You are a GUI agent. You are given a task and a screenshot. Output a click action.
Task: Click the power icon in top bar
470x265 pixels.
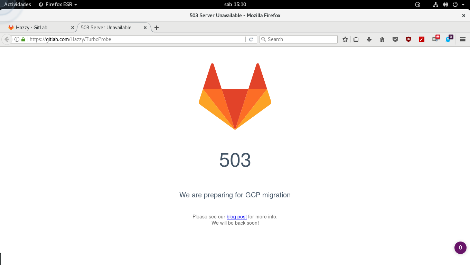[x=455, y=4]
